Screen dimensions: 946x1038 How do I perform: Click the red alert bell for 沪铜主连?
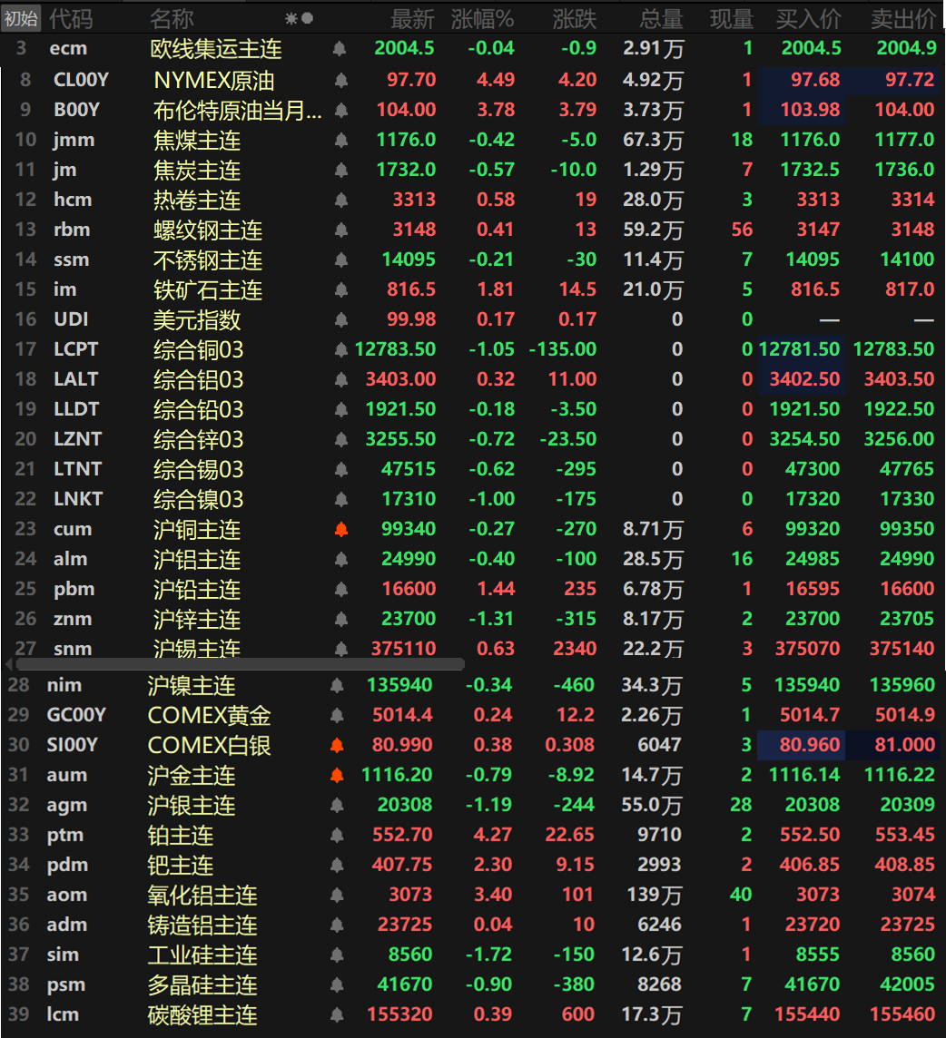pyautogui.click(x=341, y=530)
